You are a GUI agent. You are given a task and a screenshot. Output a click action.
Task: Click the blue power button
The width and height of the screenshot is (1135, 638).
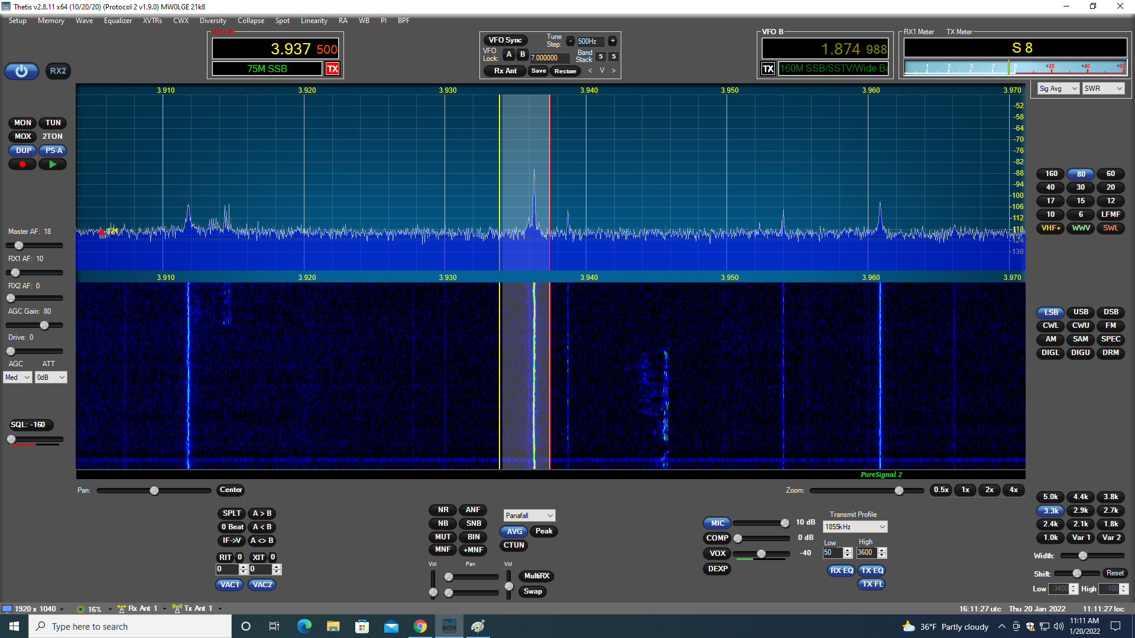tap(21, 71)
